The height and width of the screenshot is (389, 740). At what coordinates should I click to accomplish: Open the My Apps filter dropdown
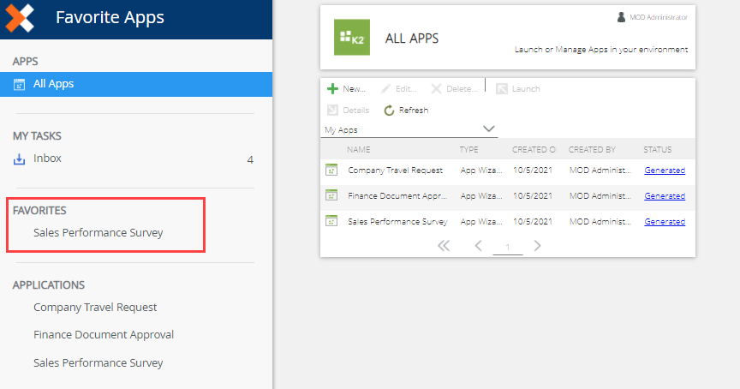409,129
